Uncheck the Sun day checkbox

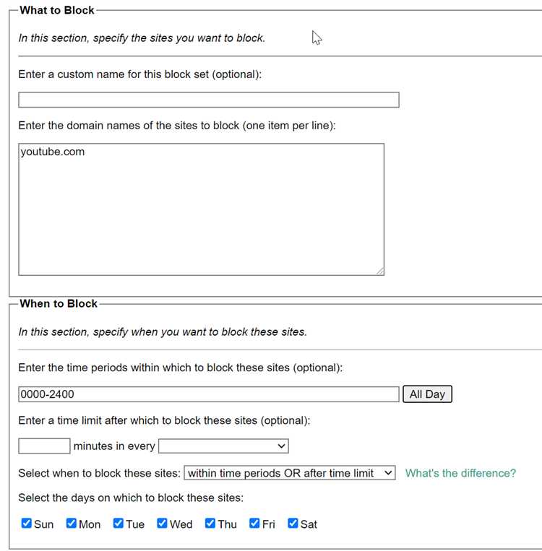click(x=27, y=524)
